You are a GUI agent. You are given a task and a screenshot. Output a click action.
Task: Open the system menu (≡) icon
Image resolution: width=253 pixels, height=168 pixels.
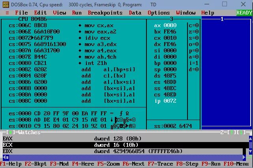pos(7,13)
